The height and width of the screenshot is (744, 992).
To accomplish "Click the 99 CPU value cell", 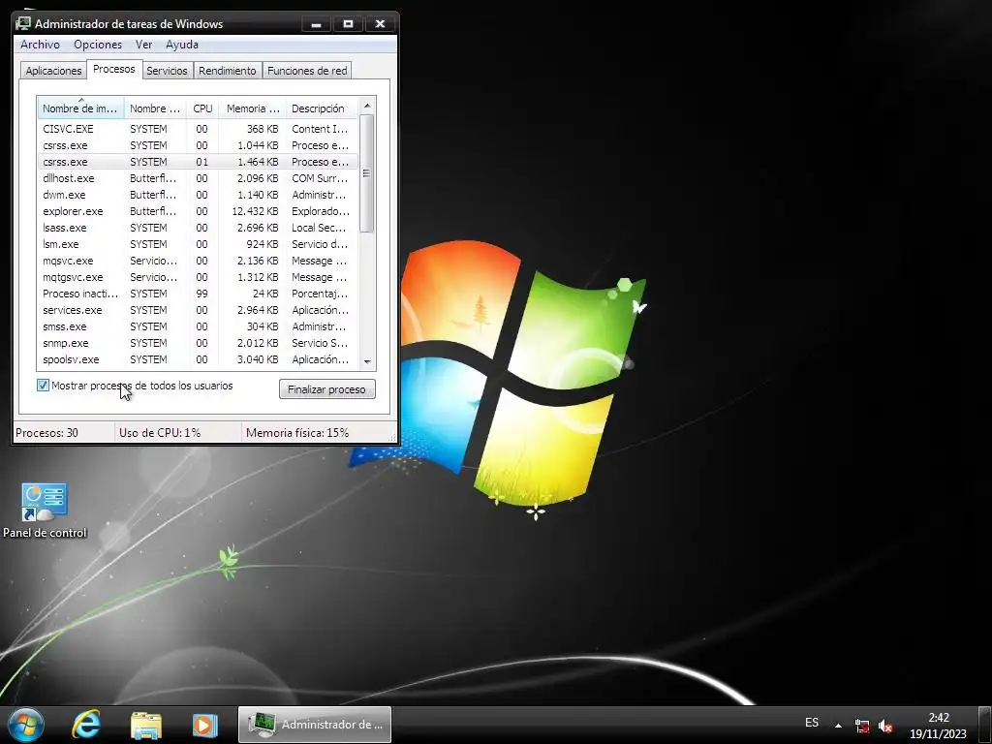I will 201,293.
